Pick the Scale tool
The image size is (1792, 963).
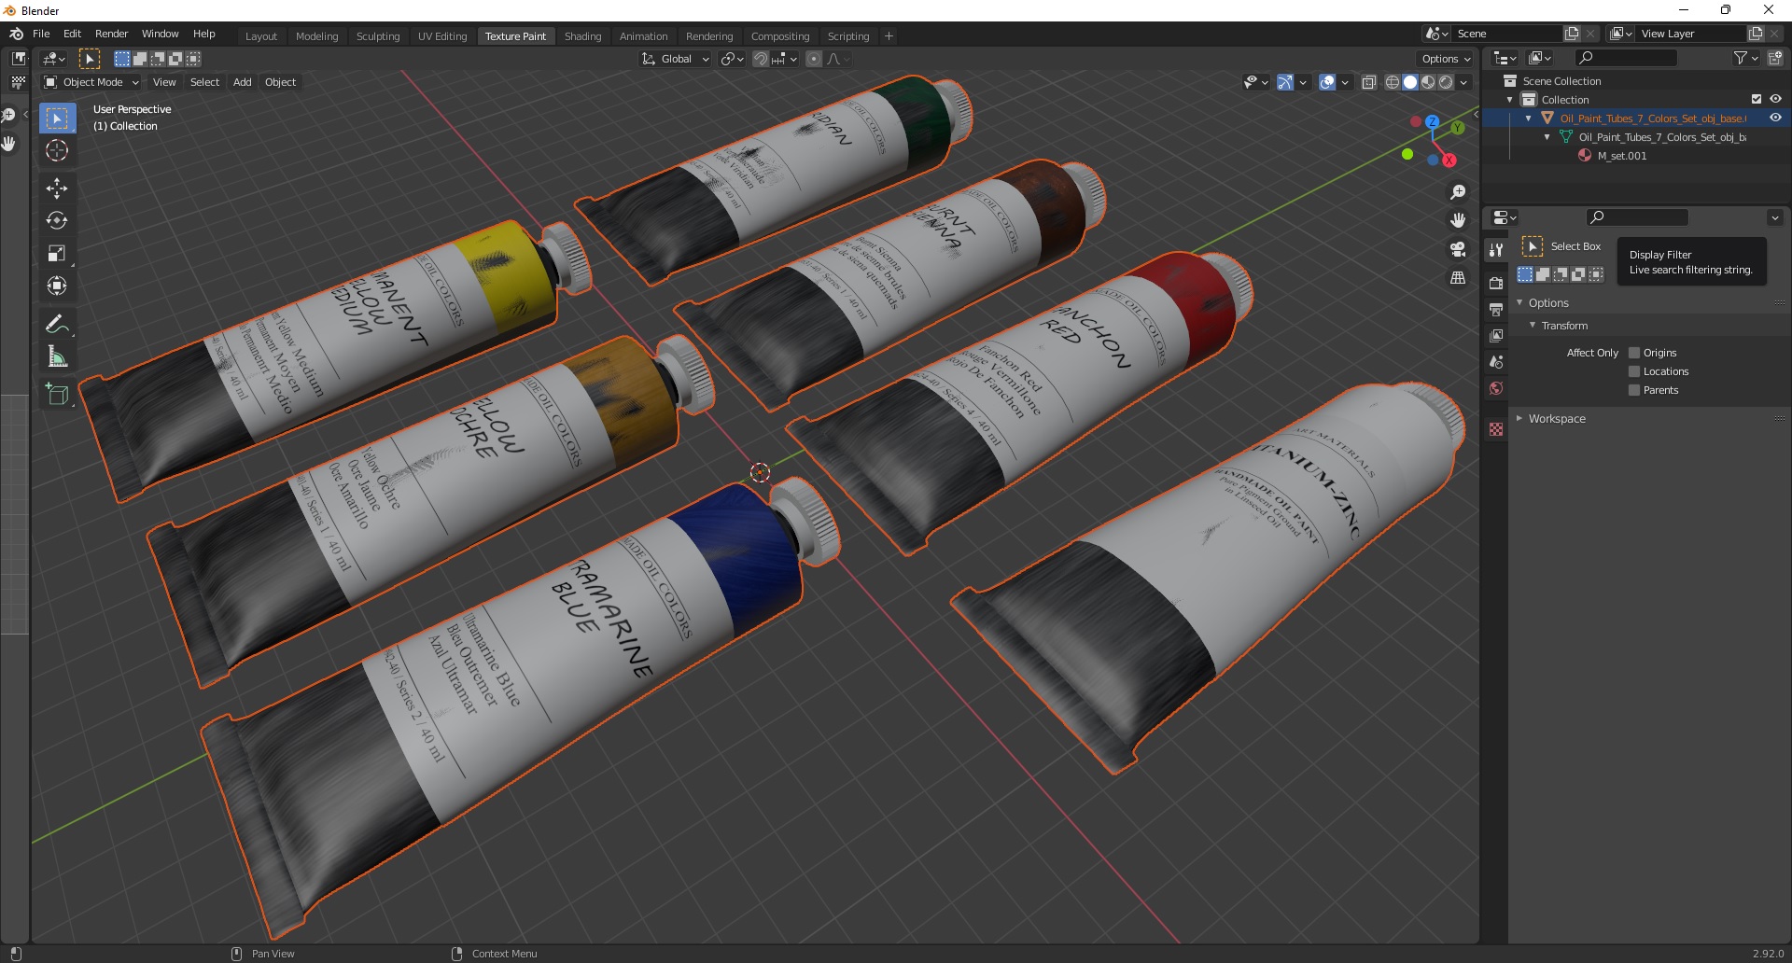pyautogui.click(x=57, y=254)
